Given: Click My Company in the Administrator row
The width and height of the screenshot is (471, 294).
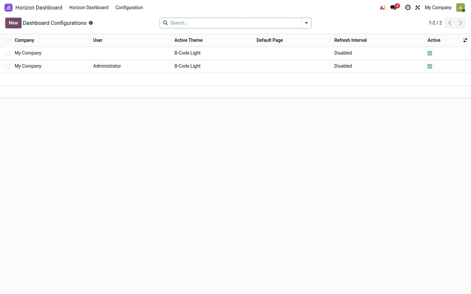Looking at the screenshot, I should pos(28,66).
